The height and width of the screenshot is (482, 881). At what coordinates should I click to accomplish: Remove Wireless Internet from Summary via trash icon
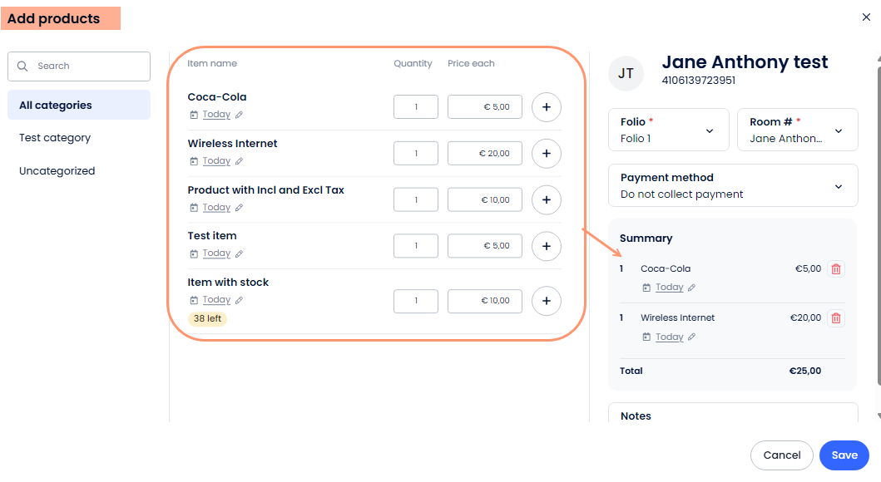(836, 318)
